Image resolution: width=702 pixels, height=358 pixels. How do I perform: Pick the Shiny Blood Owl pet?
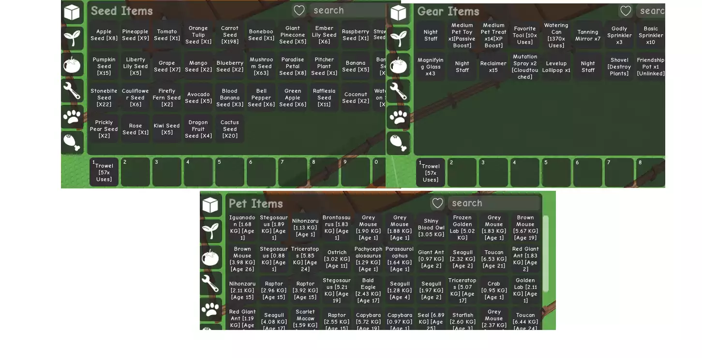tap(431, 228)
